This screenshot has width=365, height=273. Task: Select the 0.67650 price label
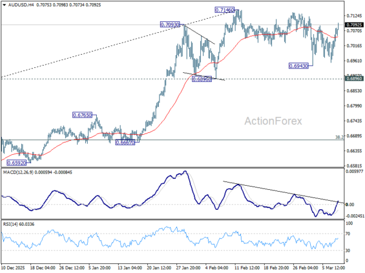[x=82, y=115]
